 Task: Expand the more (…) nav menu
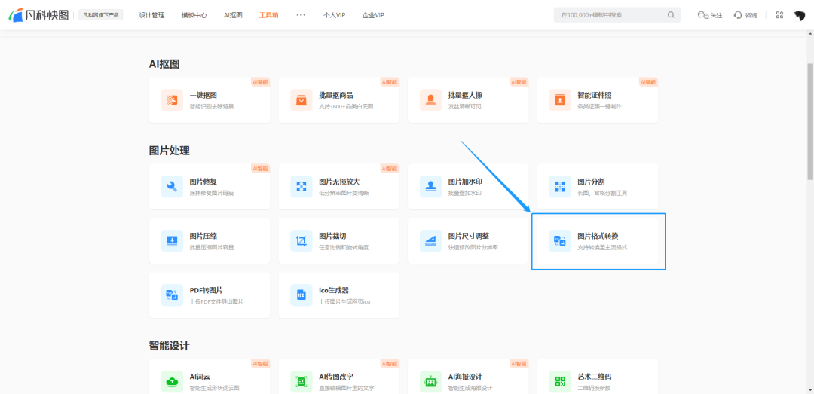(x=301, y=15)
